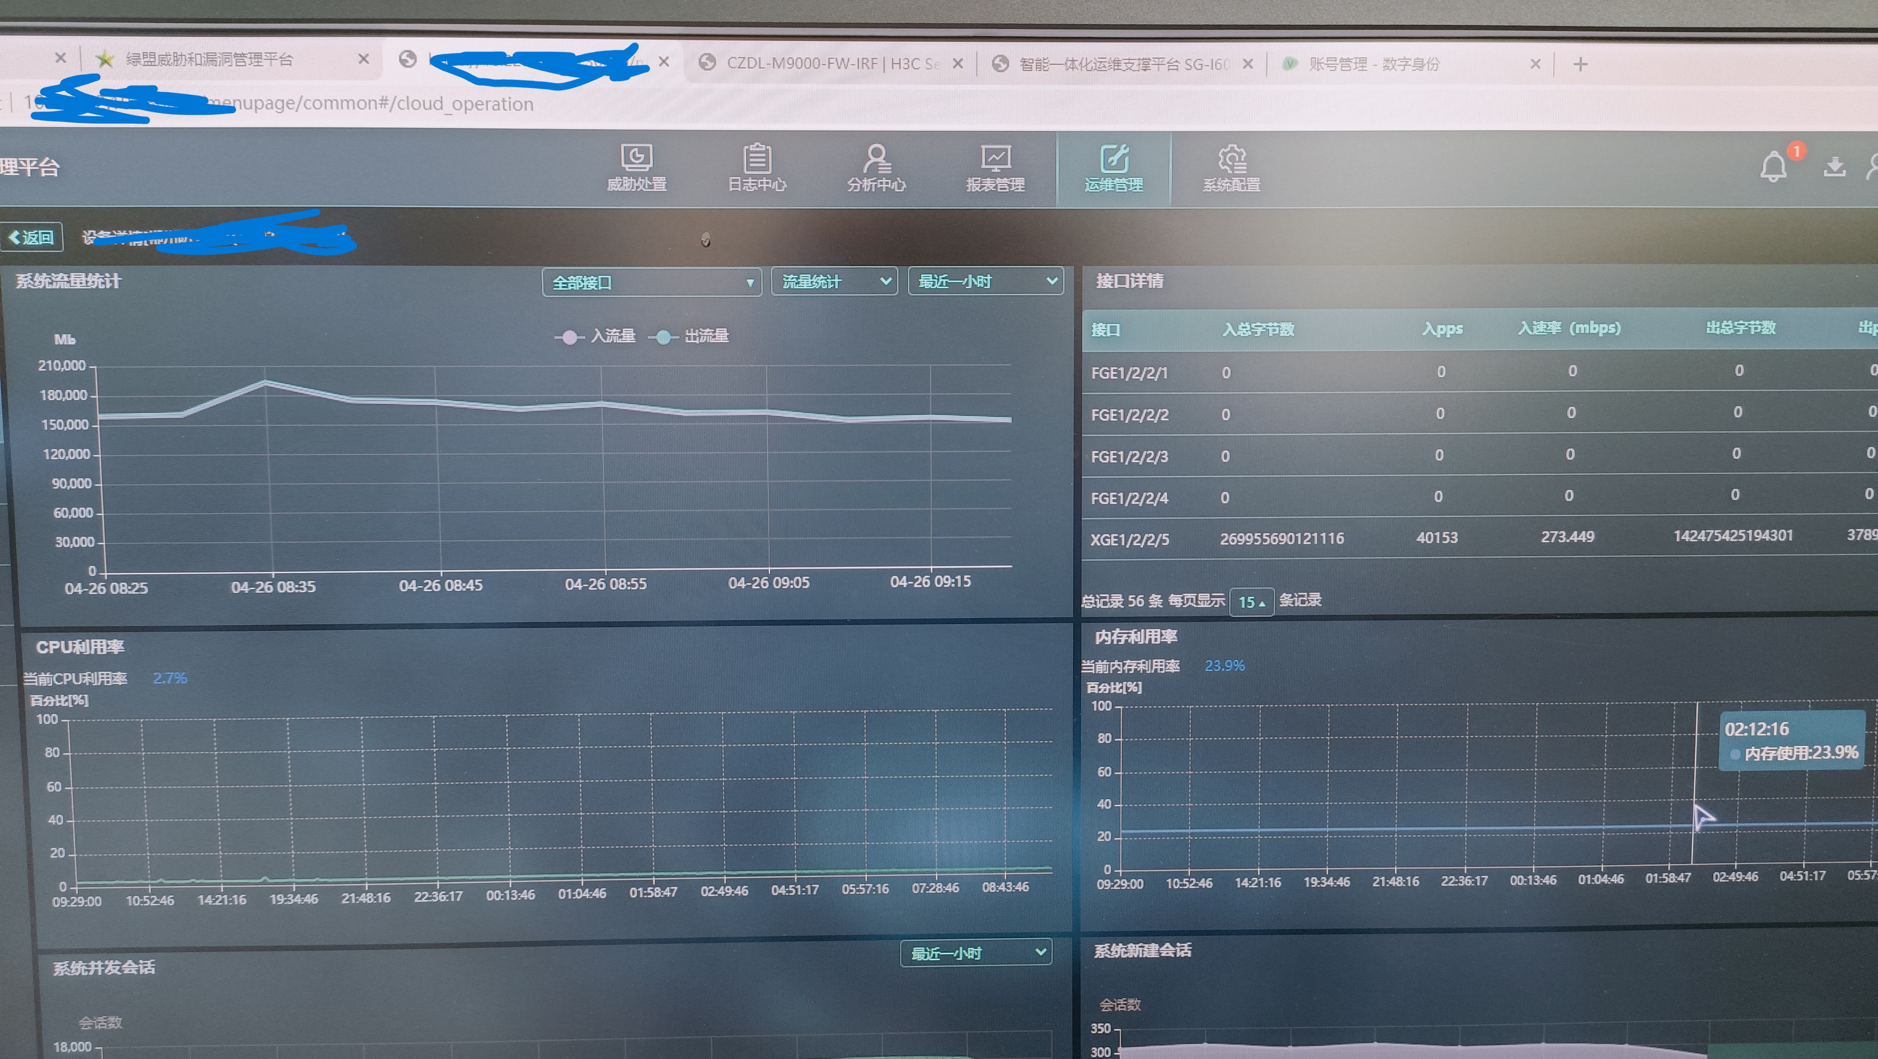Open a new browser tab
The image size is (1878, 1059).
pos(1580,64)
